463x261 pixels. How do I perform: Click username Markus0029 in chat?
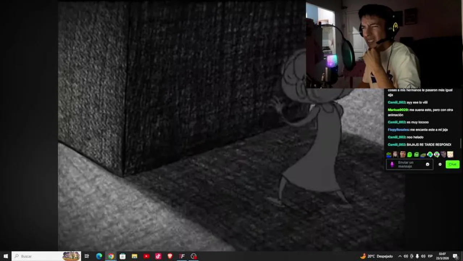tap(398, 110)
